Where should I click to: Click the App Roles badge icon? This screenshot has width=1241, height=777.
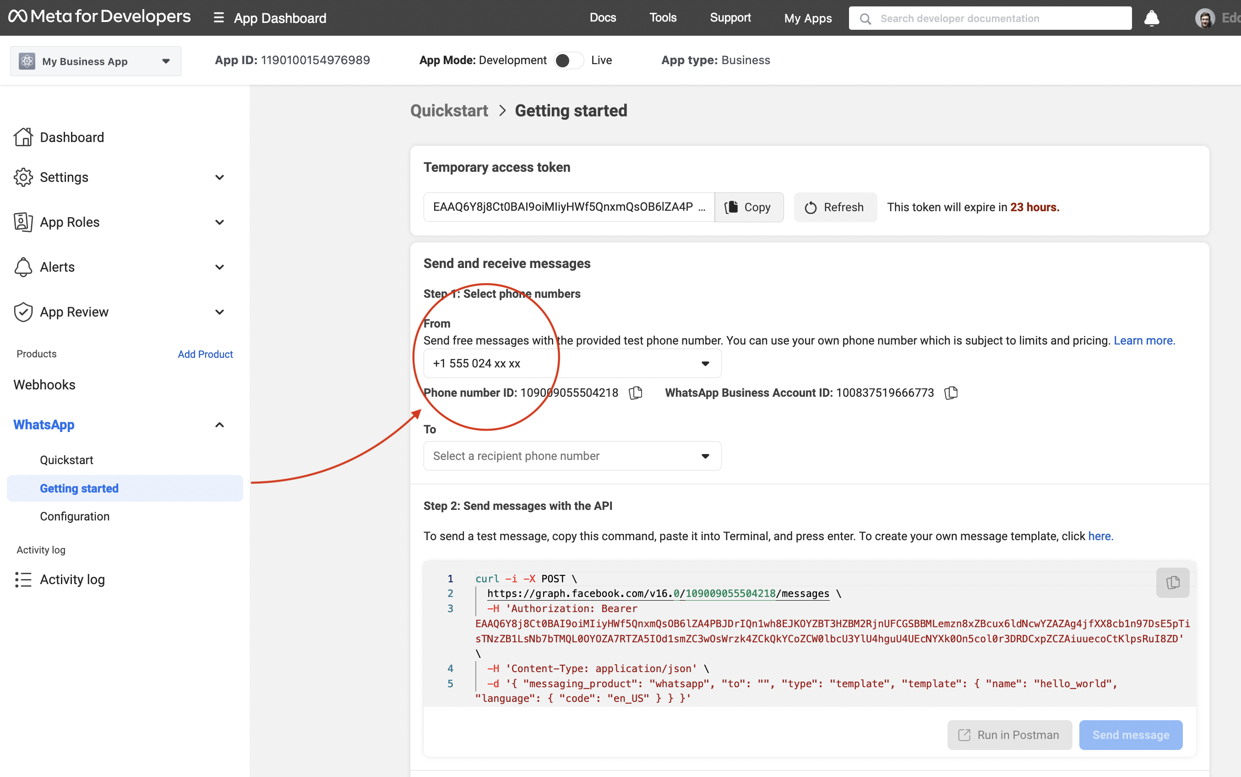23,222
